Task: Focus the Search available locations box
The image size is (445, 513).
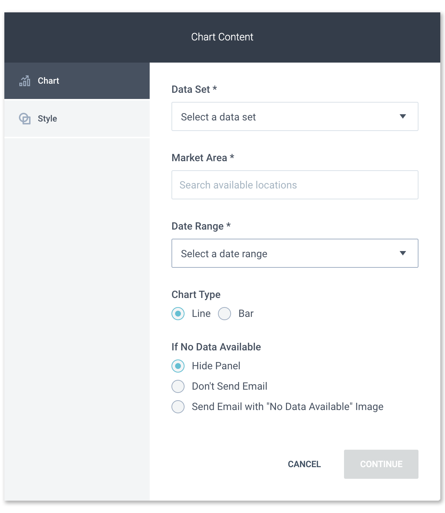Action: click(295, 185)
